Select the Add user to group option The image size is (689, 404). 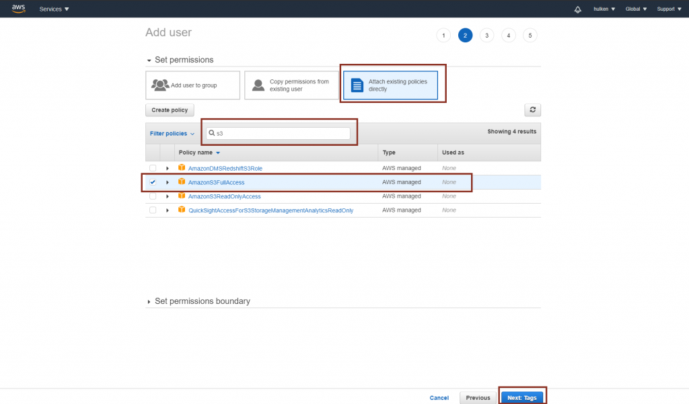pyautogui.click(x=192, y=85)
